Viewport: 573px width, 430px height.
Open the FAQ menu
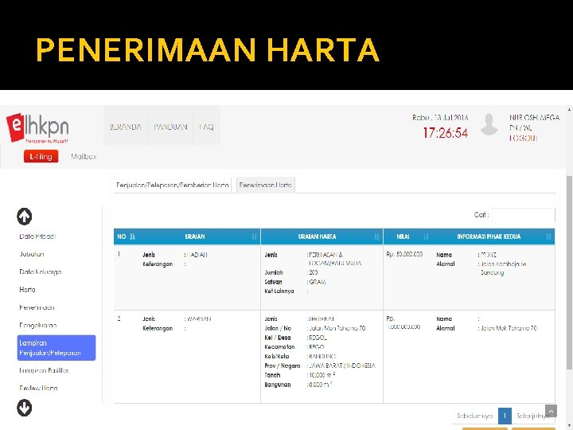tap(206, 127)
